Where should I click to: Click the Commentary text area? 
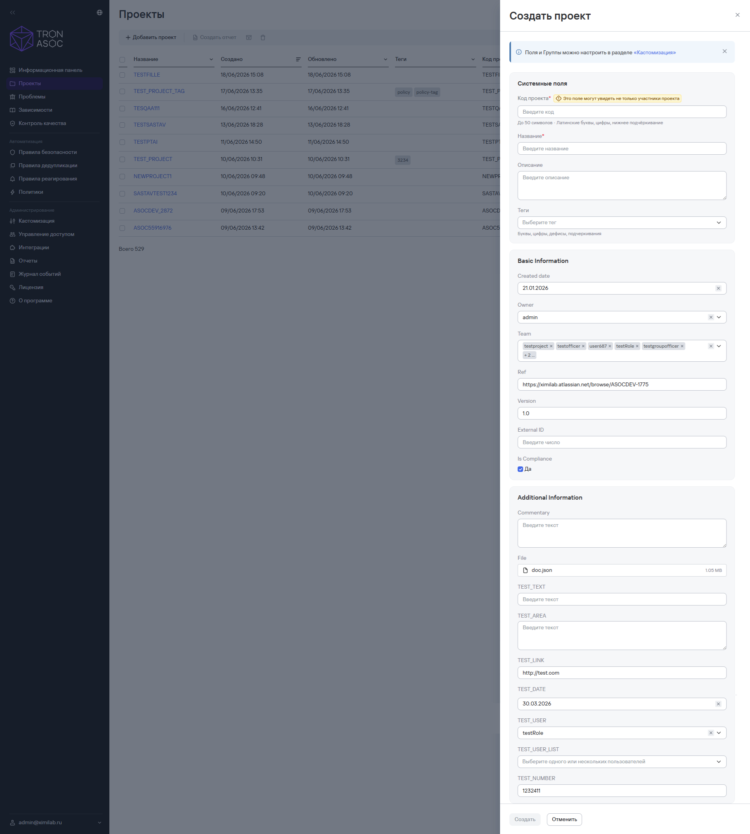[621, 533]
